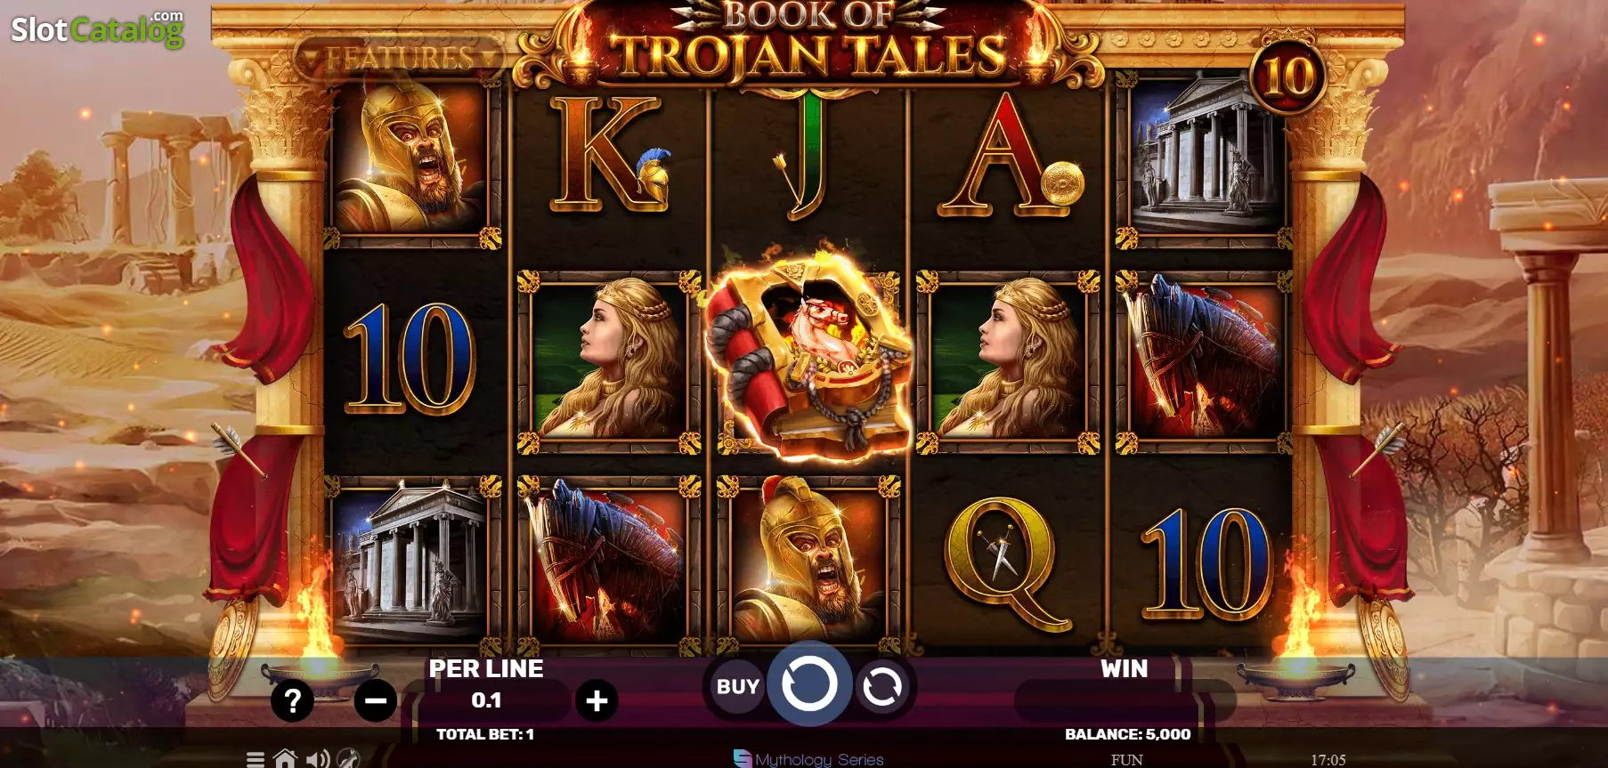The image size is (1608, 768).
Task: Click the BALANCE: 5,000 display
Action: click(1127, 734)
